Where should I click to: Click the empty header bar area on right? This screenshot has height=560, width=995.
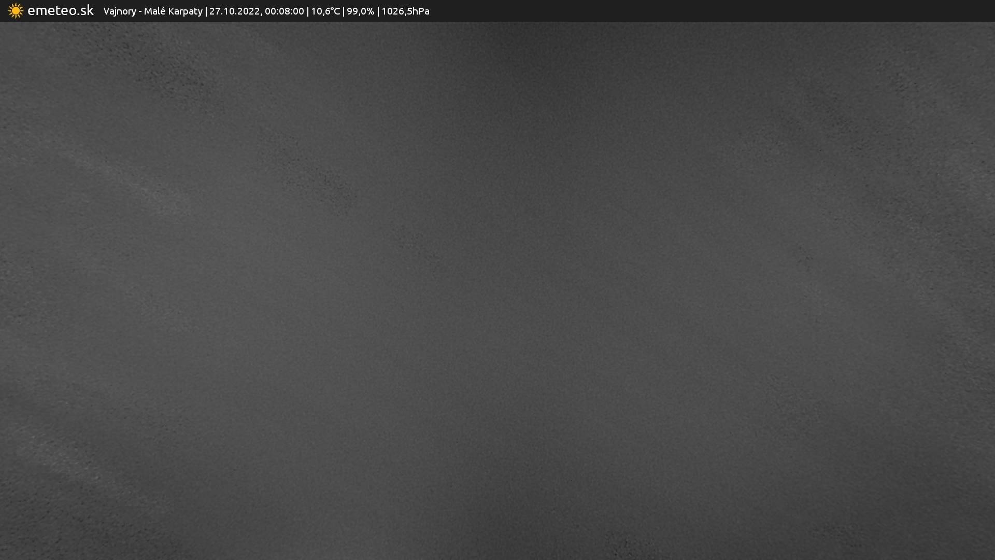pos(726,11)
